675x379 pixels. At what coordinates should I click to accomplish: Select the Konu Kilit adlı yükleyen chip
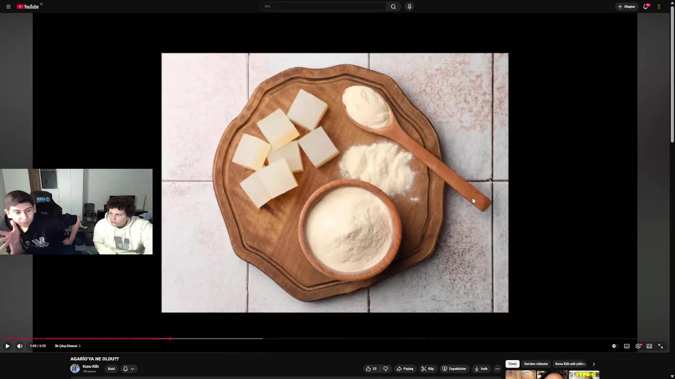point(570,364)
